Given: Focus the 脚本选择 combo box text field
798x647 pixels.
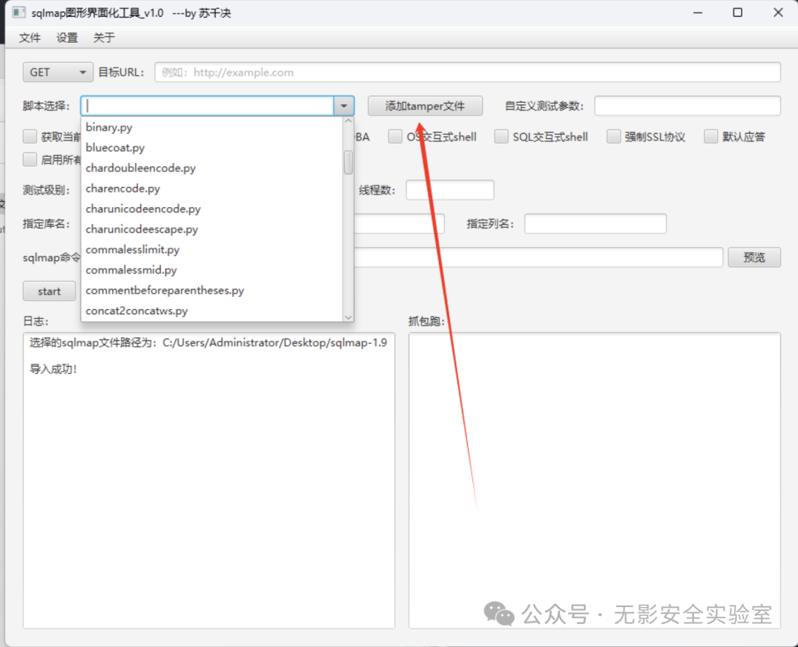Looking at the screenshot, I should 207,106.
